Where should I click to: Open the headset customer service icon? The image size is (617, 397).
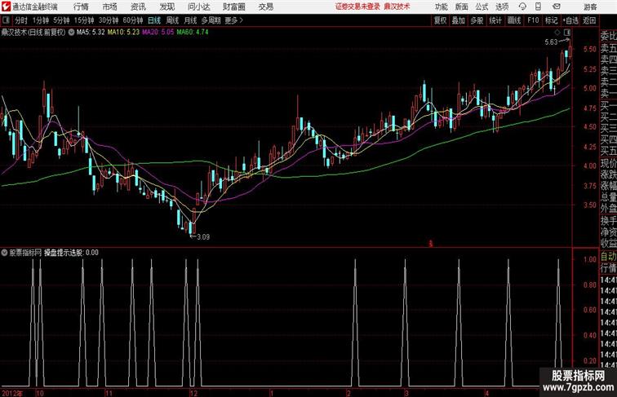pos(522,7)
